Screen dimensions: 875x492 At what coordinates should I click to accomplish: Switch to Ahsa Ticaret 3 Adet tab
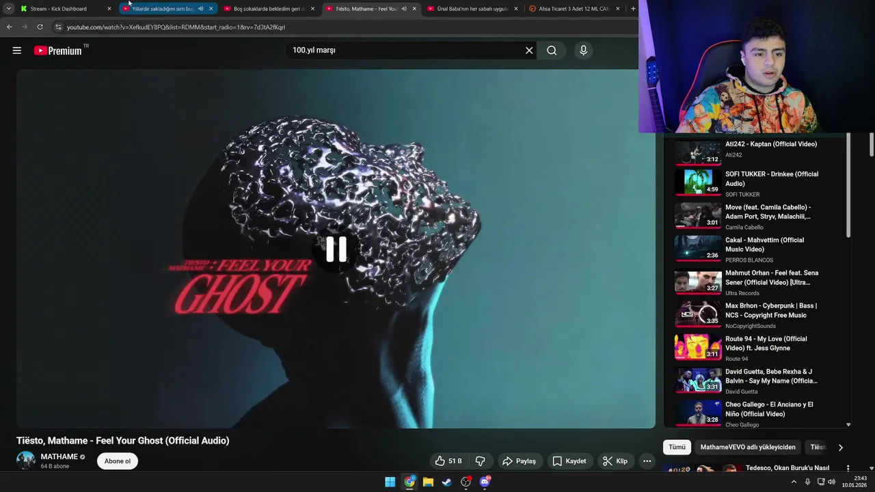point(574,9)
